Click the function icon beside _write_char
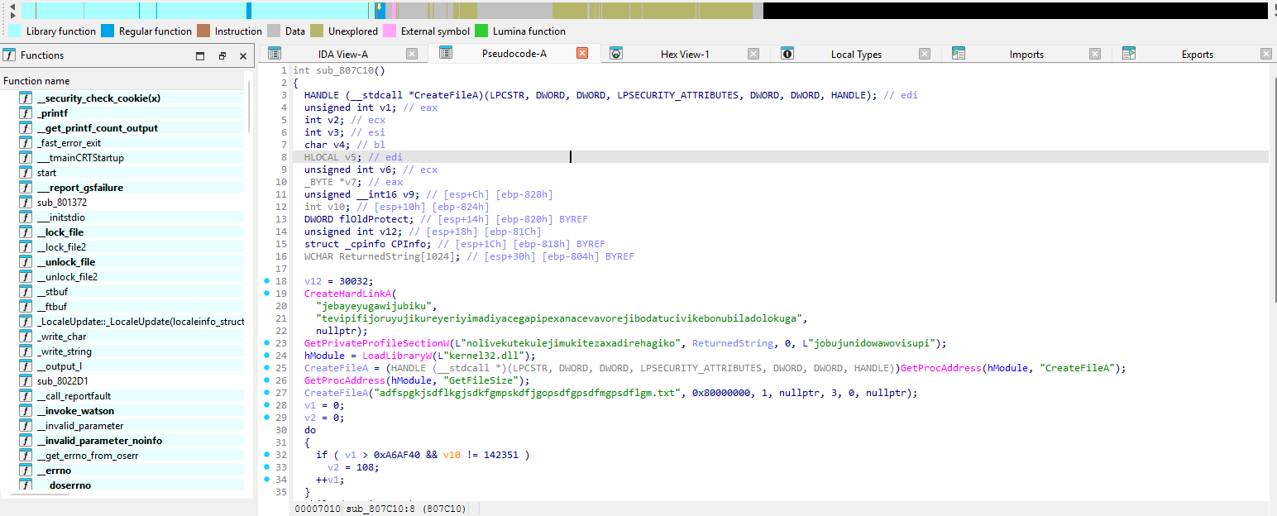This screenshot has width=1277, height=516. 26,337
